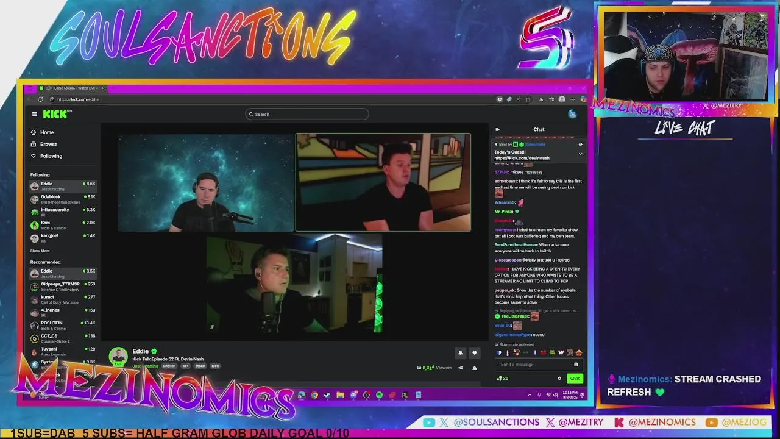Open File Explorer from the taskbar

(340, 395)
